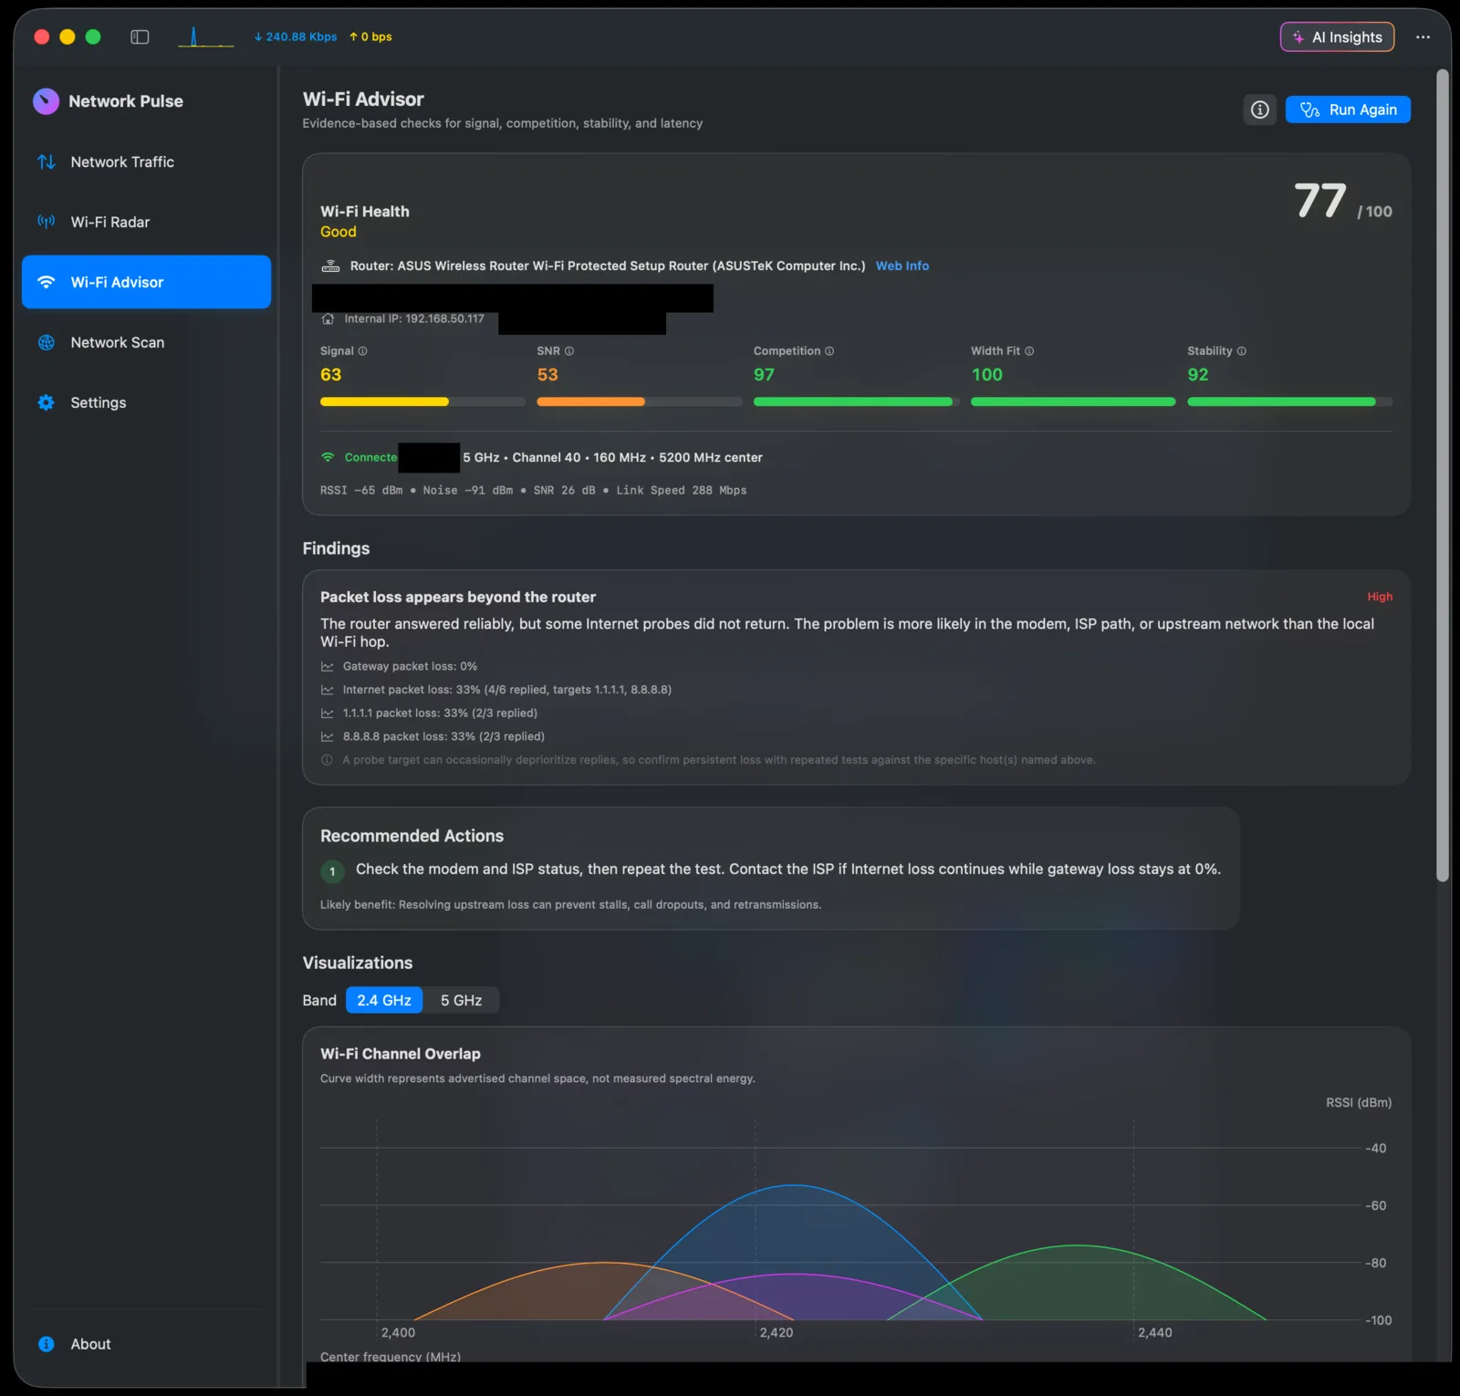1460x1396 pixels.
Task: Click the Width Fit score progress bar
Action: pyautogui.click(x=1073, y=401)
